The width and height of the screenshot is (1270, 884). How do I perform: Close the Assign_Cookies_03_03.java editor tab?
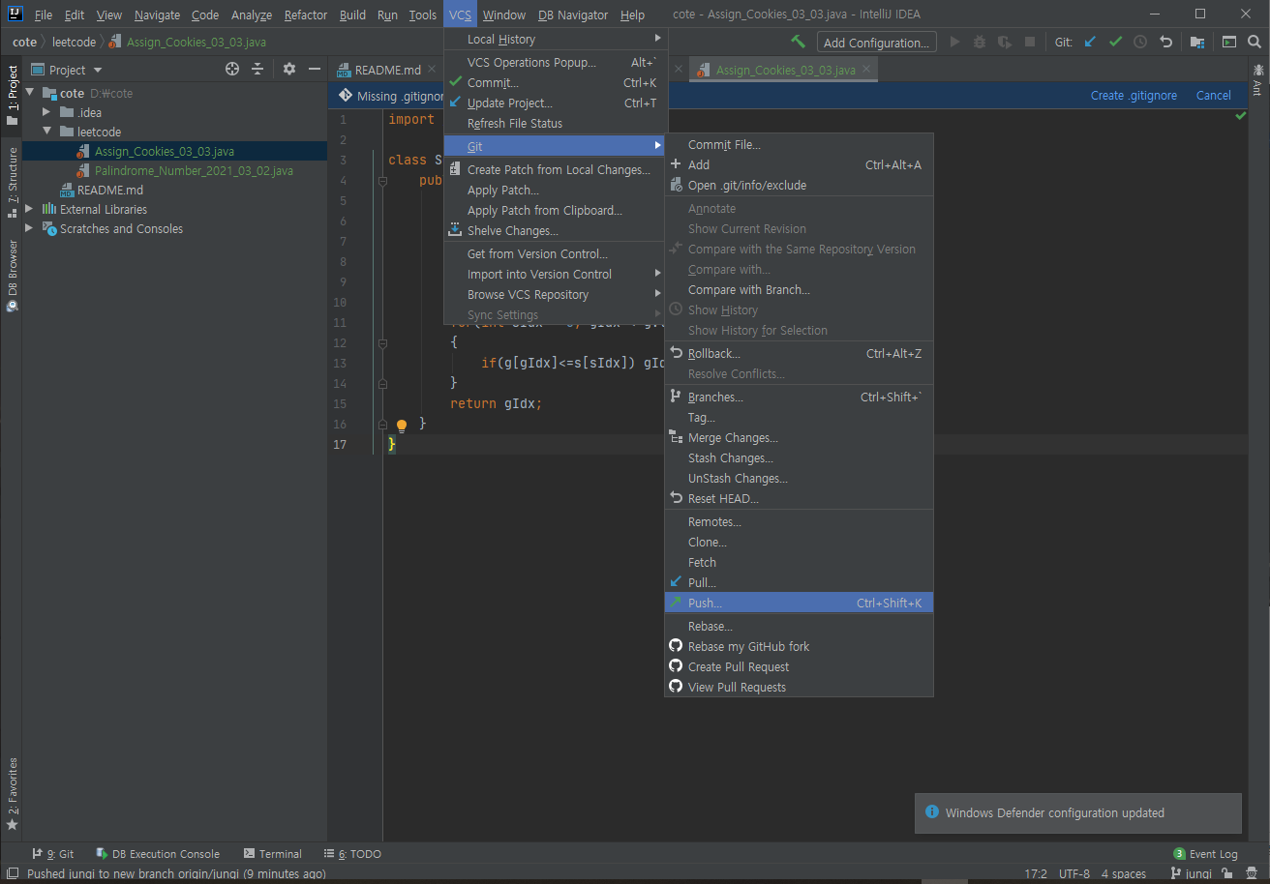pyautogui.click(x=866, y=70)
